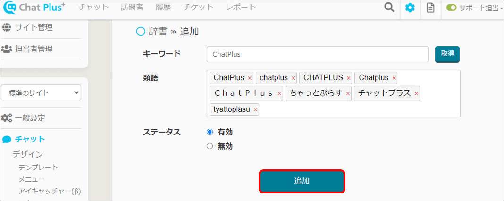Click the キーワード input field
504x201 pixels.
pyautogui.click(x=318, y=54)
